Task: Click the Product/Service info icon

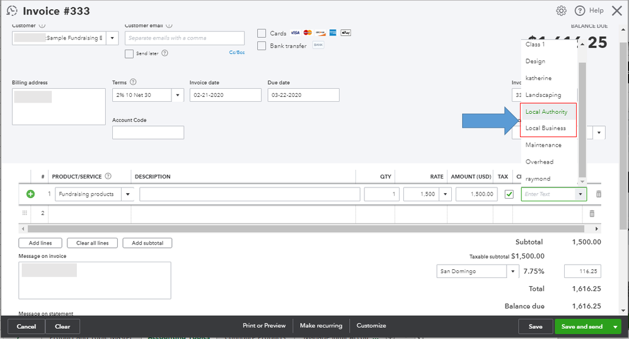Action: pos(108,176)
